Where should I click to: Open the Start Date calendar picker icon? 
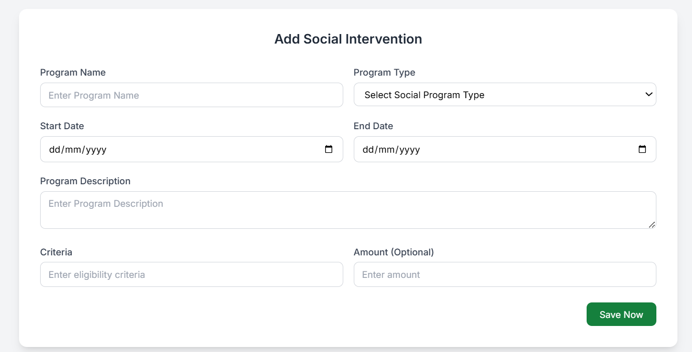[329, 149]
